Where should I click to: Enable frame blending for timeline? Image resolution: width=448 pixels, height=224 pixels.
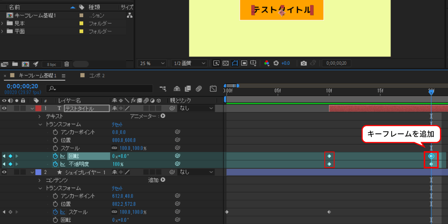coord(188,88)
